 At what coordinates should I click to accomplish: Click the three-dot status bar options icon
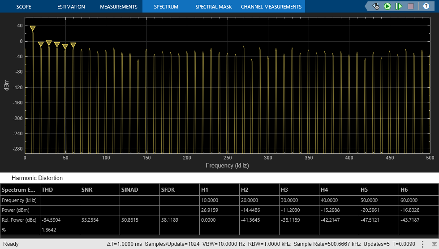(x=422, y=244)
